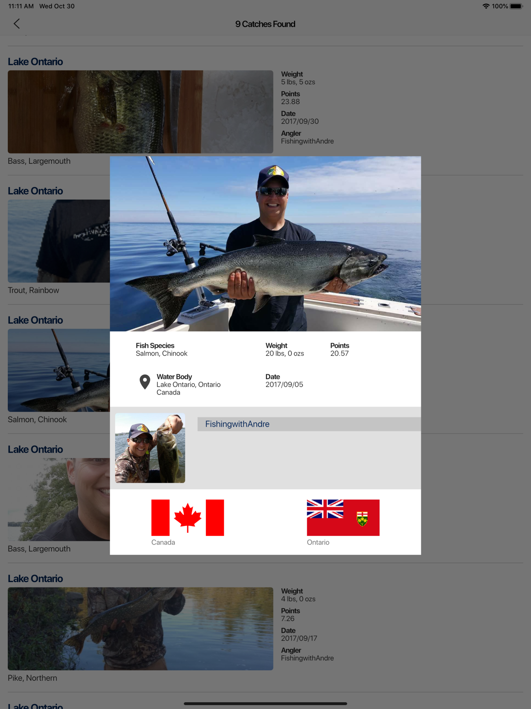Select the Rainbow Trout catch thumbnail
This screenshot has width=531, height=709.
59,241
